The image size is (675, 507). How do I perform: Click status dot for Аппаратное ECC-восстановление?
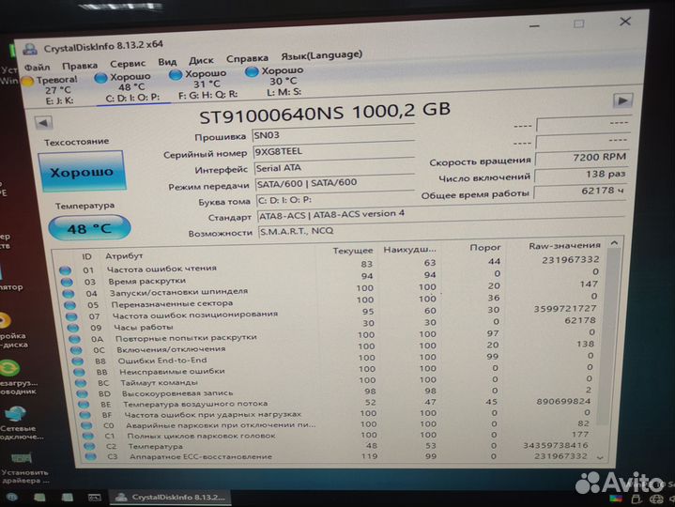91,457
